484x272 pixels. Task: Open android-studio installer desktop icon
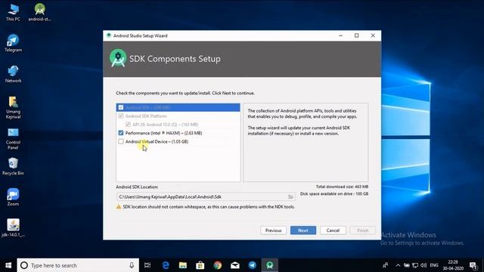(39, 13)
